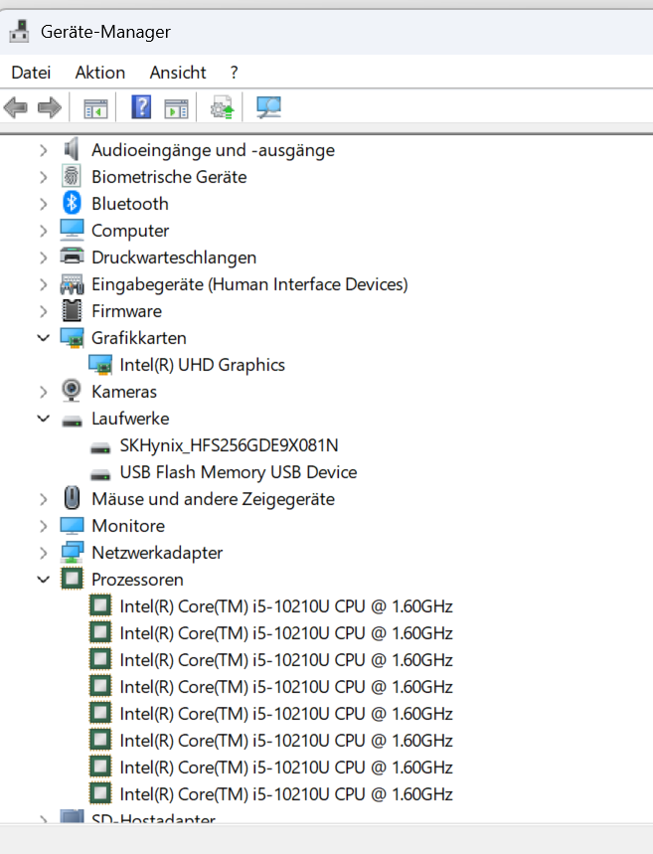Select the Kameras category label

click(124, 392)
